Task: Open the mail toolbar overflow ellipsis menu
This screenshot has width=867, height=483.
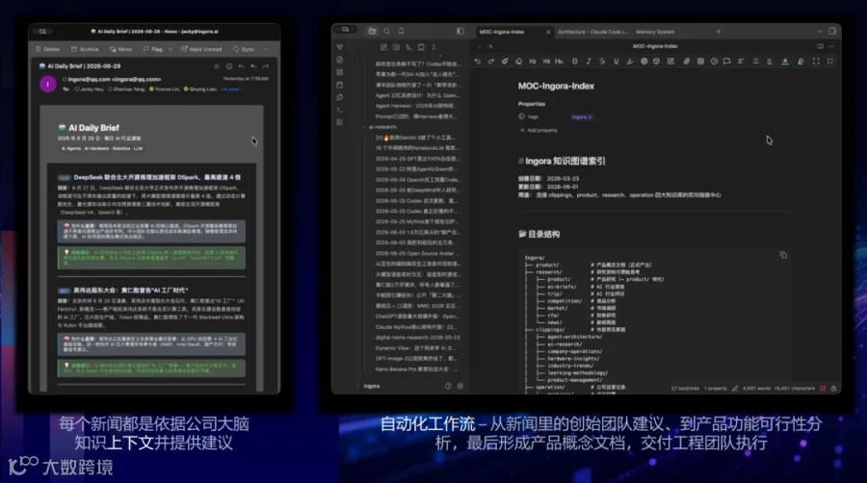Action: pos(266,49)
